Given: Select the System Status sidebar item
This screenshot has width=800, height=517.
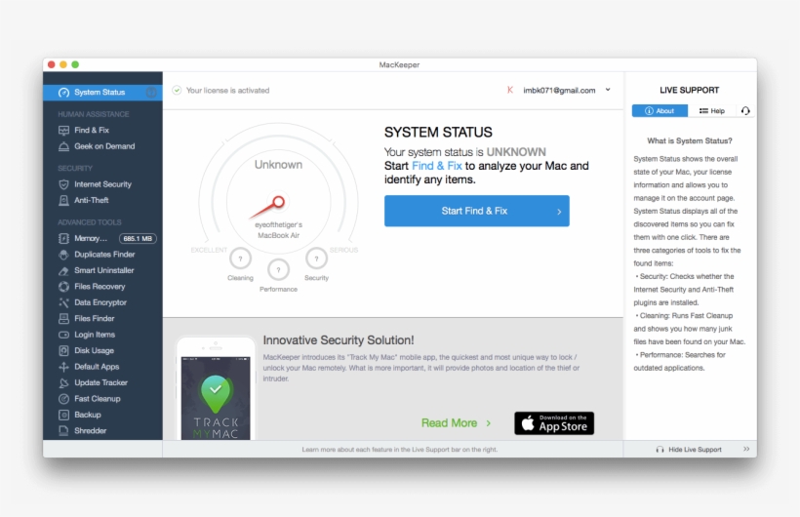Looking at the screenshot, I should [102, 93].
